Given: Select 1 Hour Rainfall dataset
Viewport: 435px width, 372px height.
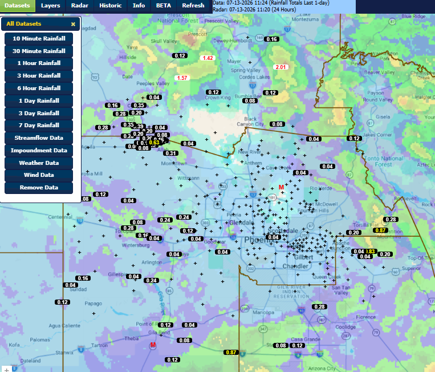Looking at the screenshot, I should 39,63.
